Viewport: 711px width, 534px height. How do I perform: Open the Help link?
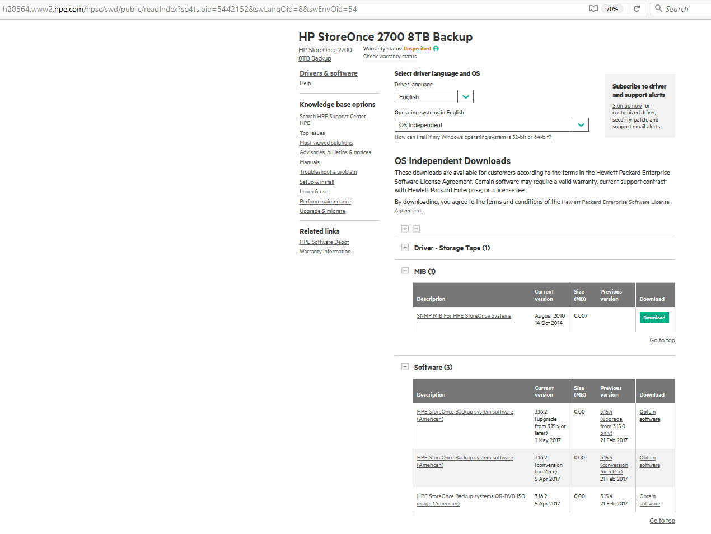305,83
